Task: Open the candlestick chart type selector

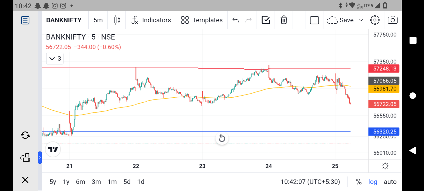Action: click(117, 20)
